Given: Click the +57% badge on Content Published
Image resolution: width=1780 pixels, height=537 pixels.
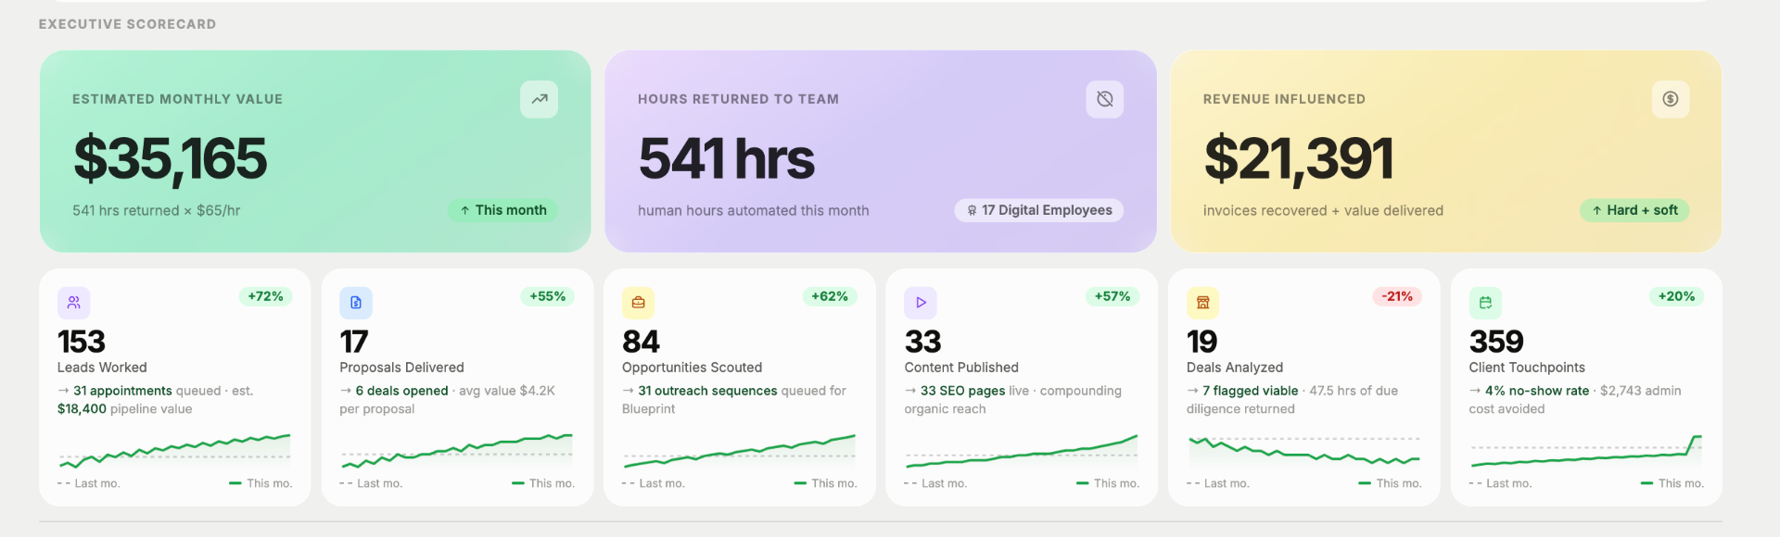Looking at the screenshot, I should [1112, 296].
